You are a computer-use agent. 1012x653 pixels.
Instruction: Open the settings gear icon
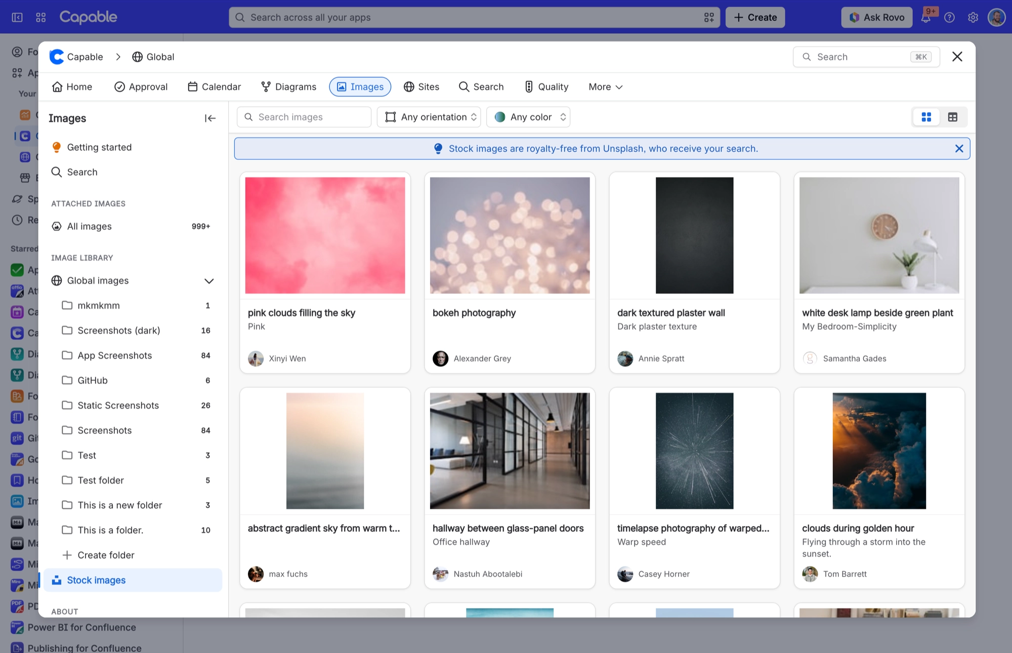(973, 18)
